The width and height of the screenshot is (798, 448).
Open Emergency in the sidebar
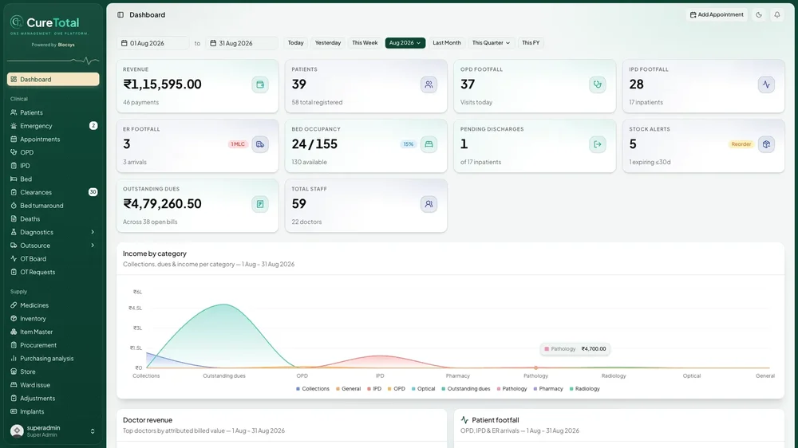[53, 126]
